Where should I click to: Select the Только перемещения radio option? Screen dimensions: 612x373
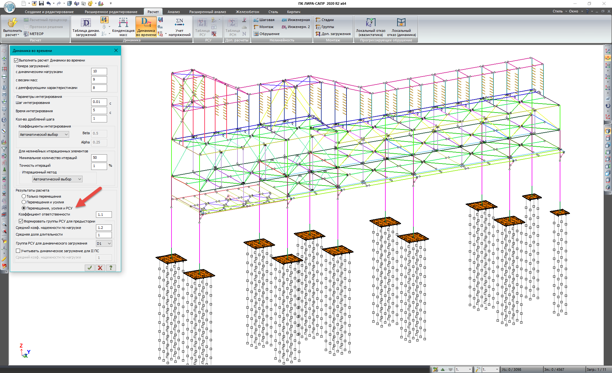point(24,196)
